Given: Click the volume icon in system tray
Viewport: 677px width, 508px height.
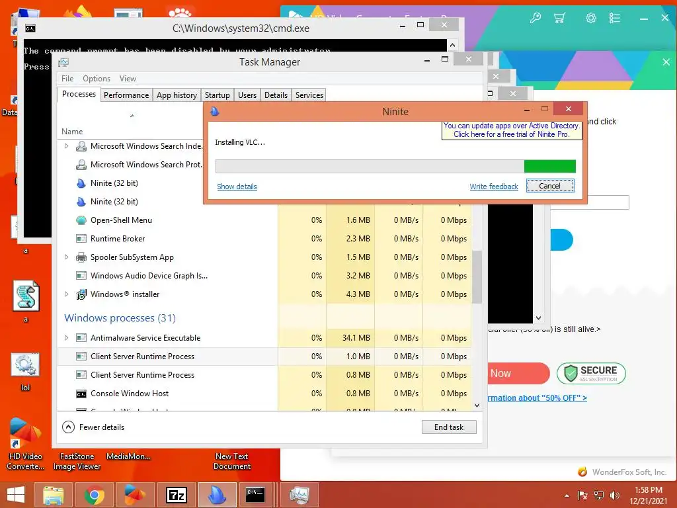Looking at the screenshot, I should tap(614, 495).
